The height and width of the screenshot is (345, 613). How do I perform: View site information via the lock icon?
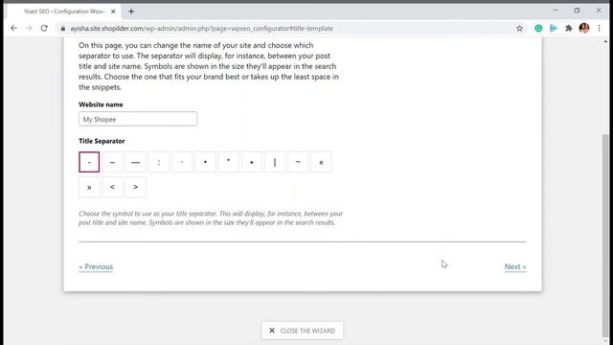point(63,28)
